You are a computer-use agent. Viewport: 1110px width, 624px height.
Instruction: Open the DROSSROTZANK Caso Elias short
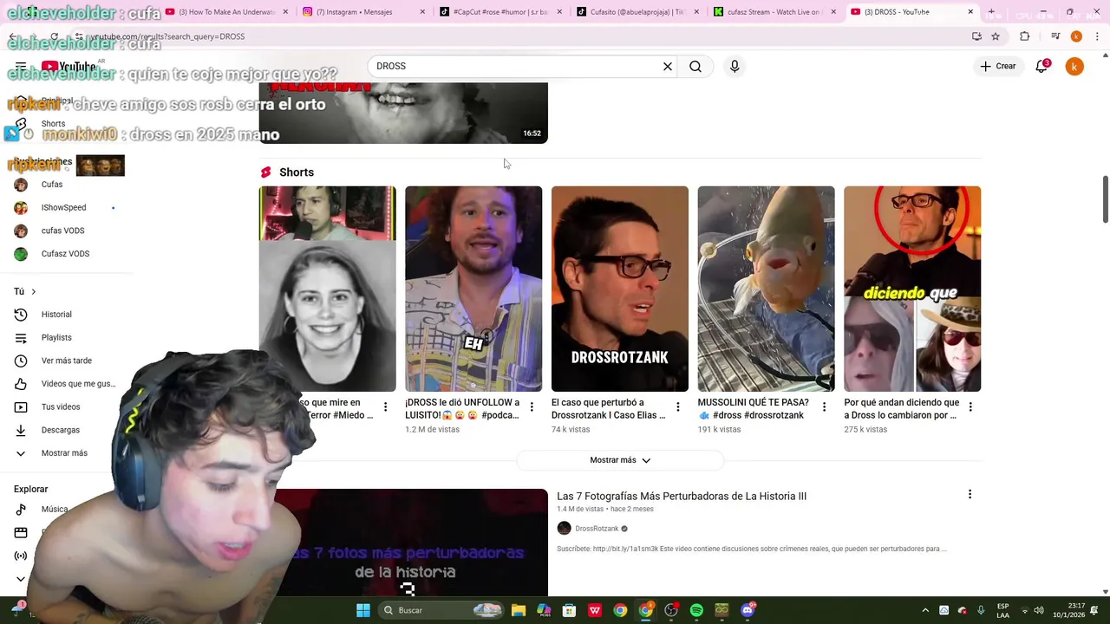(x=620, y=289)
